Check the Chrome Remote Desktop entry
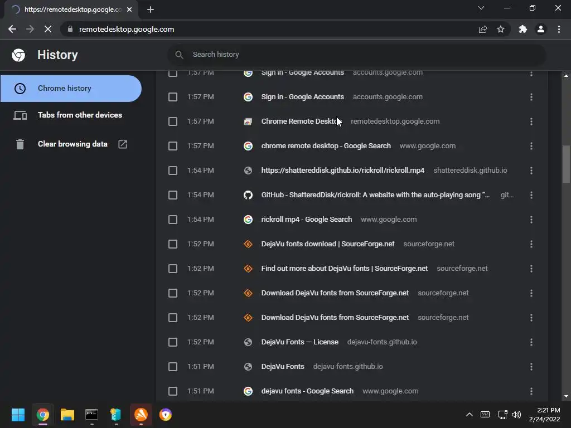This screenshot has width=571, height=428. [x=173, y=121]
